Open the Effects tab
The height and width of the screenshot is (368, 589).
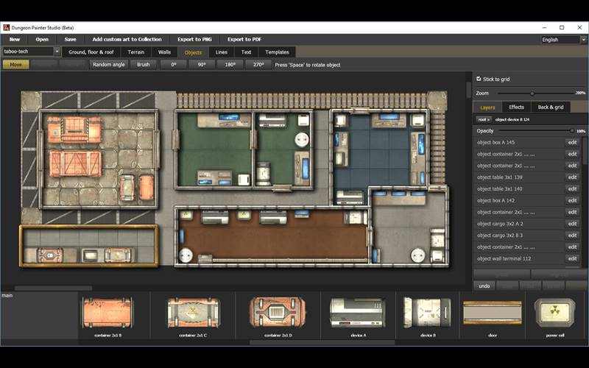click(x=517, y=107)
